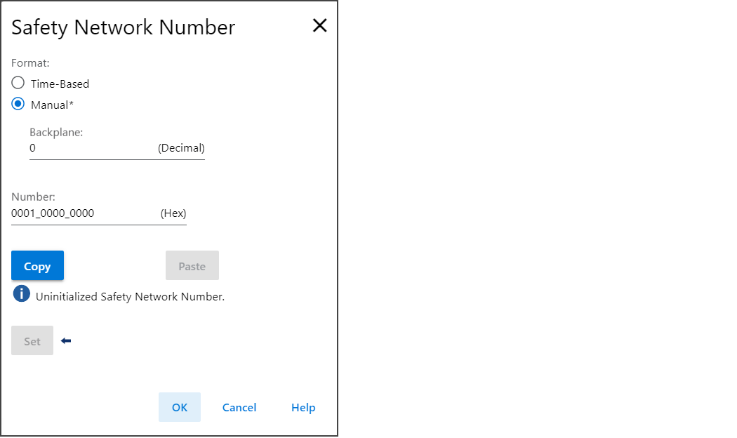737x438 pixels.
Task: Click the Manual* label text
Action: point(52,105)
